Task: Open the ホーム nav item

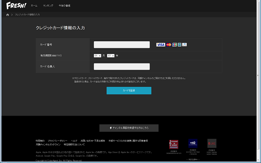Action: click(34, 6)
